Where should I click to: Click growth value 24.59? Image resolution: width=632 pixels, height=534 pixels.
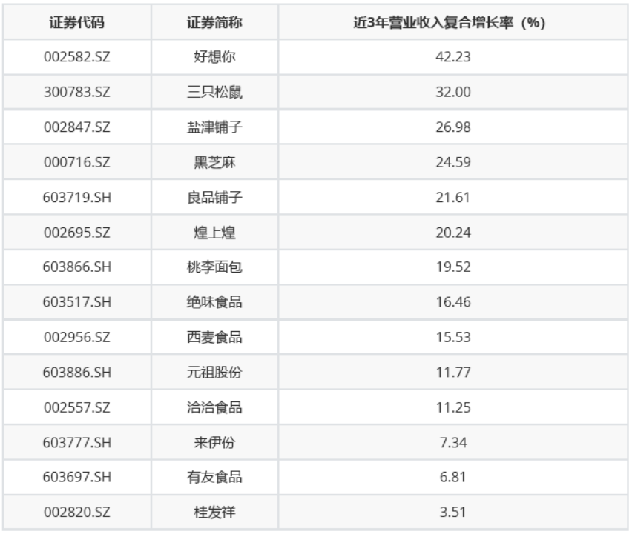pyautogui.click(x=453, y=162)
